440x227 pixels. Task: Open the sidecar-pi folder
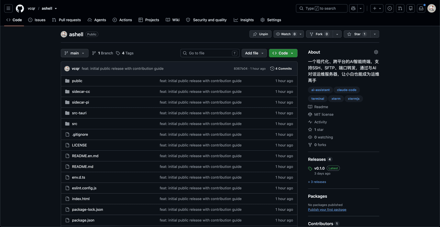[80, 102]
